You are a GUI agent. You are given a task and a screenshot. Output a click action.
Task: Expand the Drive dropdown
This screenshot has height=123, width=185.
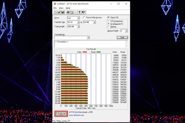pos(78,18)
